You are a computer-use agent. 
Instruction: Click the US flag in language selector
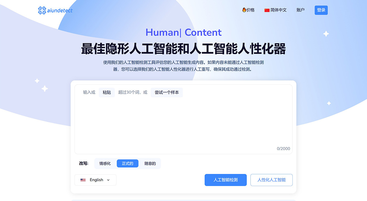(83, 180)
